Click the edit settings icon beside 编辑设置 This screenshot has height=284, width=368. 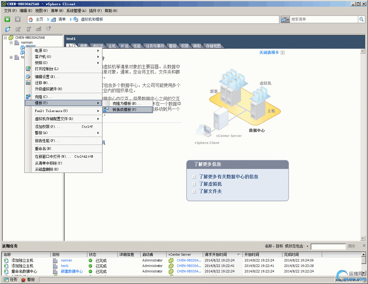(28, 77)
